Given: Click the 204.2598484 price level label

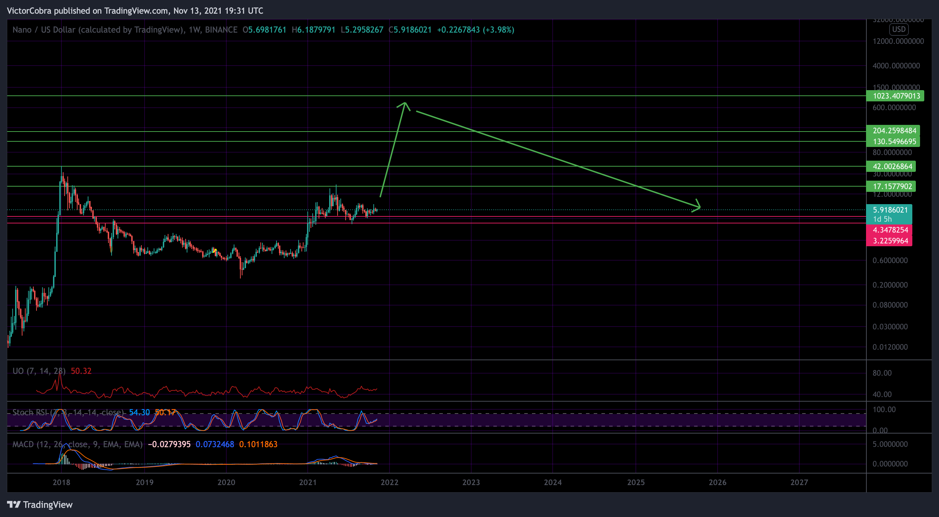Looking at the screenshot, I should click(893, 130).
